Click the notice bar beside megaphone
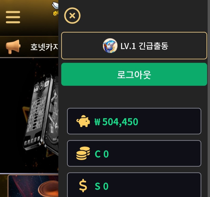 29,47
